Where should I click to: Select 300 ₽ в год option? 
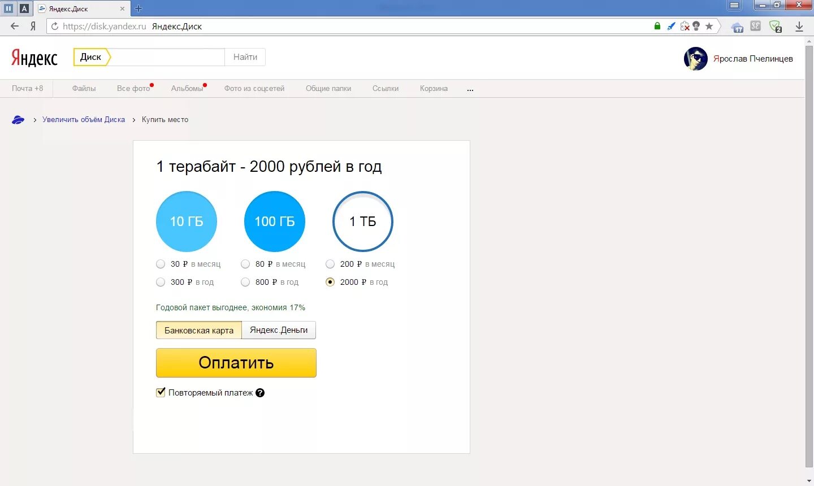(161, 282)
